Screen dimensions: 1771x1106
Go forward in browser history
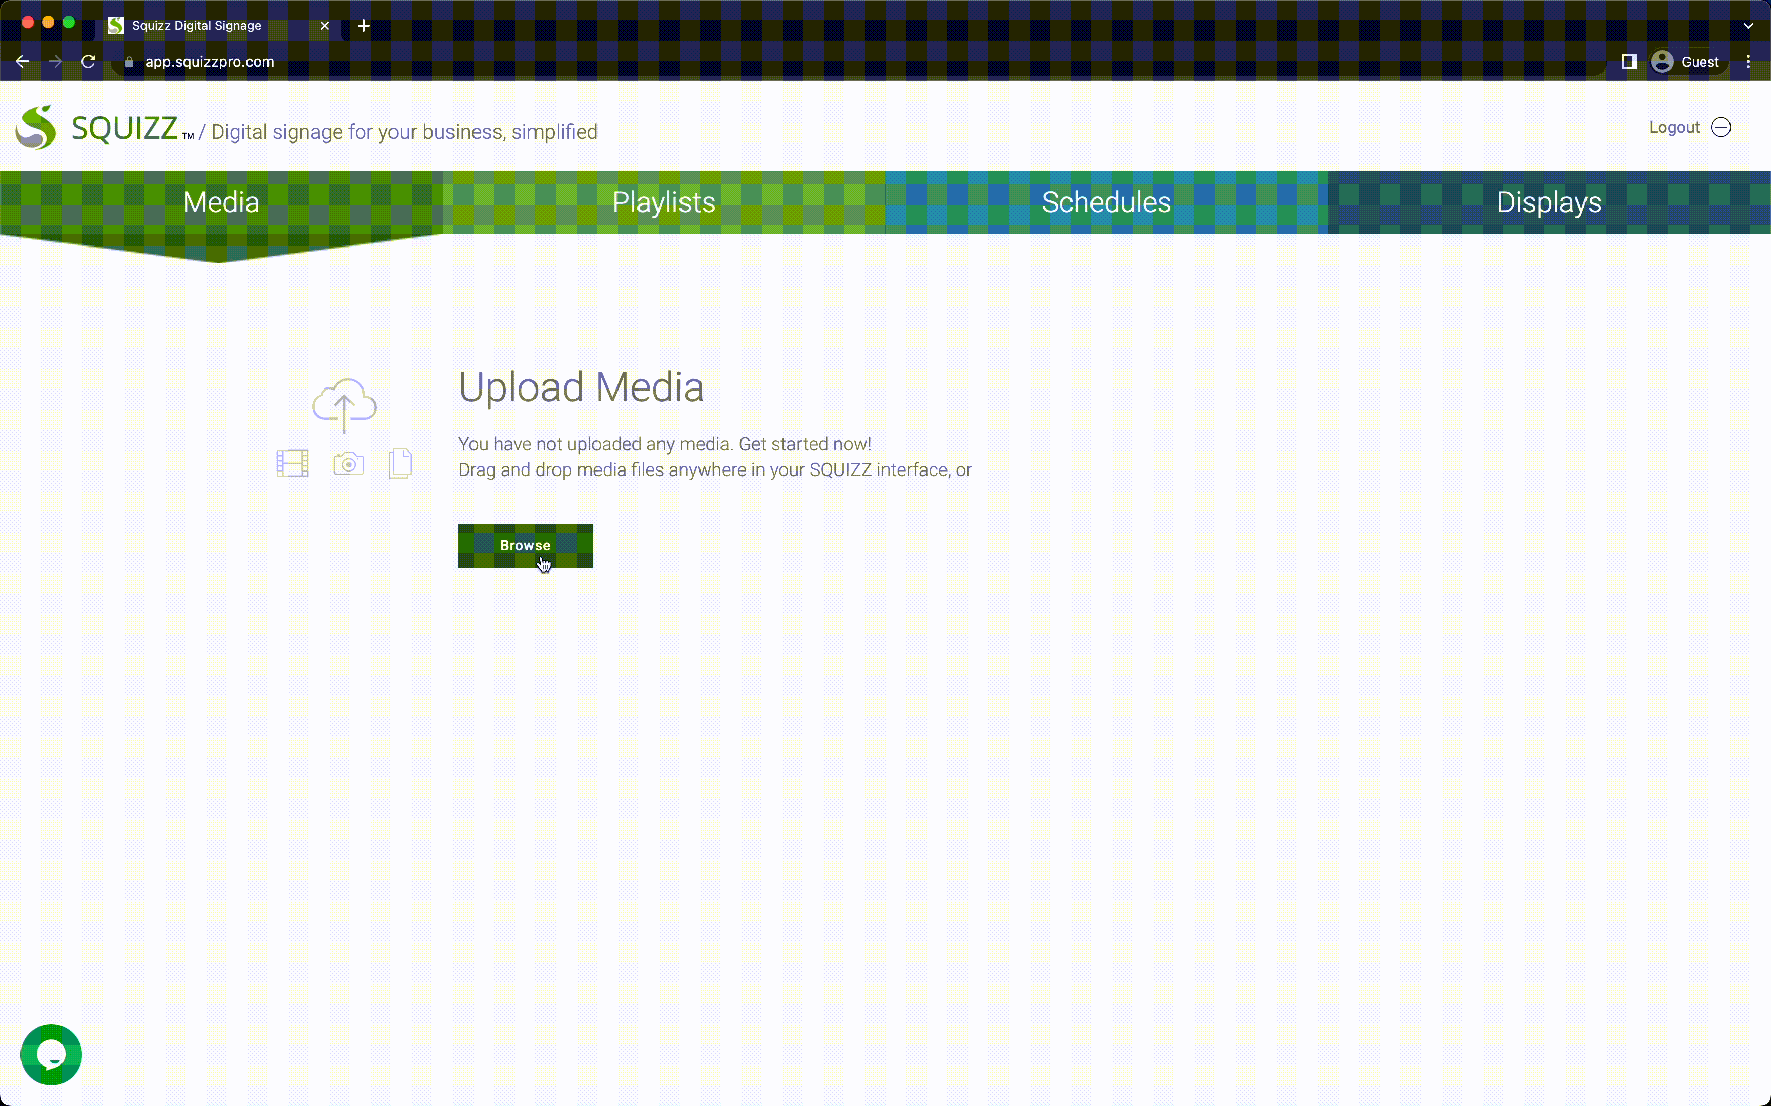[x=55, y=62]
